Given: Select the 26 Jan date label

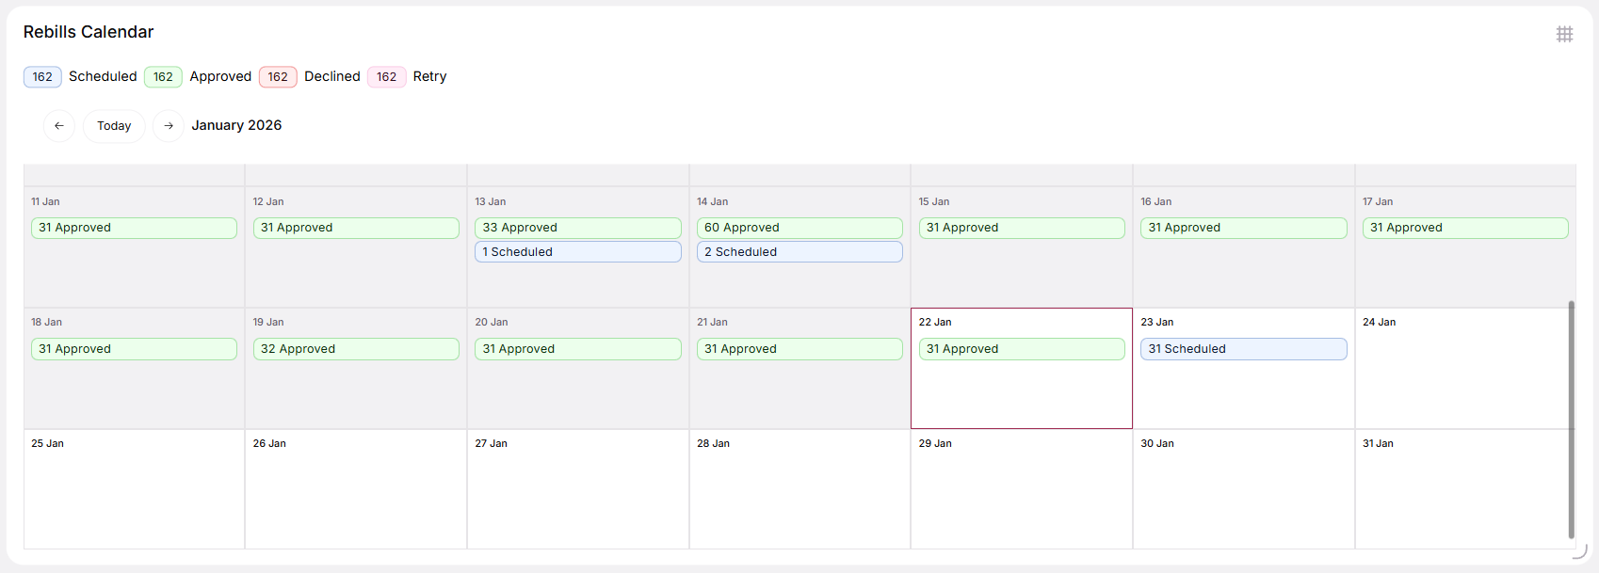Looking at the screenshot, I should coord(269,443).
